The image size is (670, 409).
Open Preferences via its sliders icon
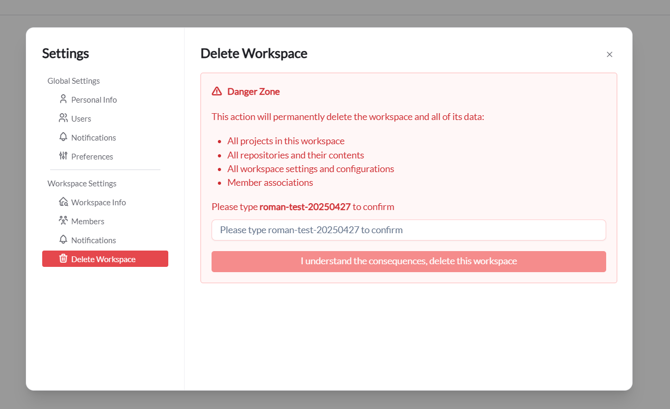pyautogui.click(x=63, y=156)
